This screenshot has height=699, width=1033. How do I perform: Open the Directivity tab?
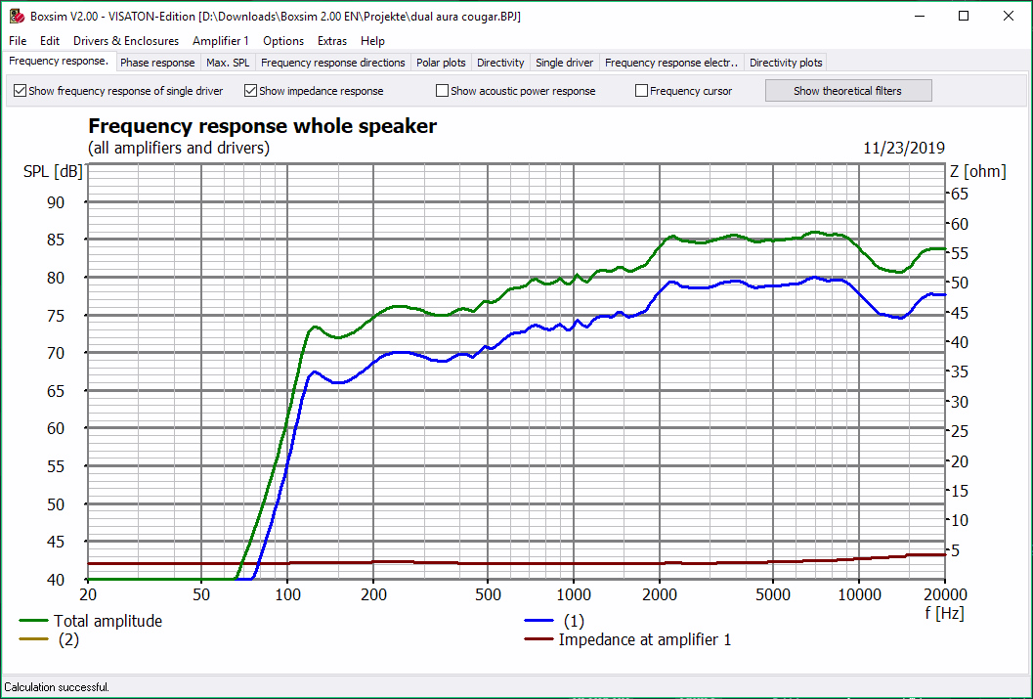pyautogui.click(x=500, y=63)
